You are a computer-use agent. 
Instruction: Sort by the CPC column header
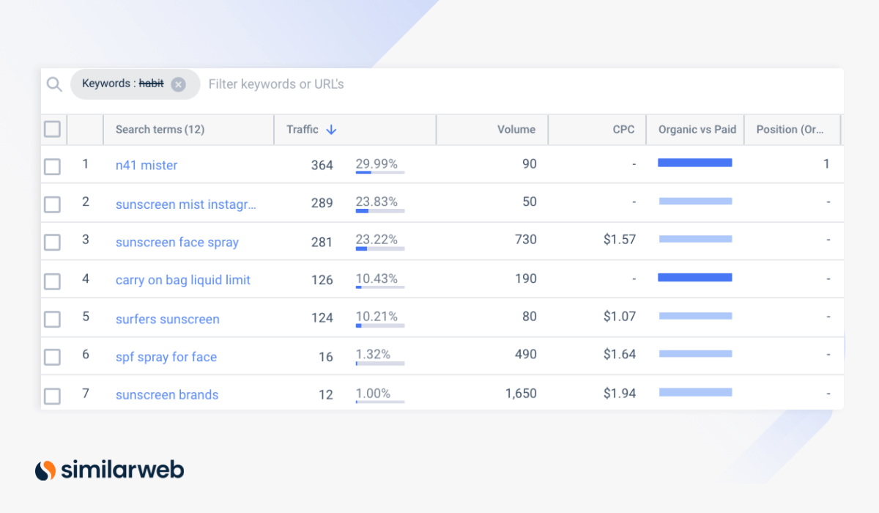[623, 130]
